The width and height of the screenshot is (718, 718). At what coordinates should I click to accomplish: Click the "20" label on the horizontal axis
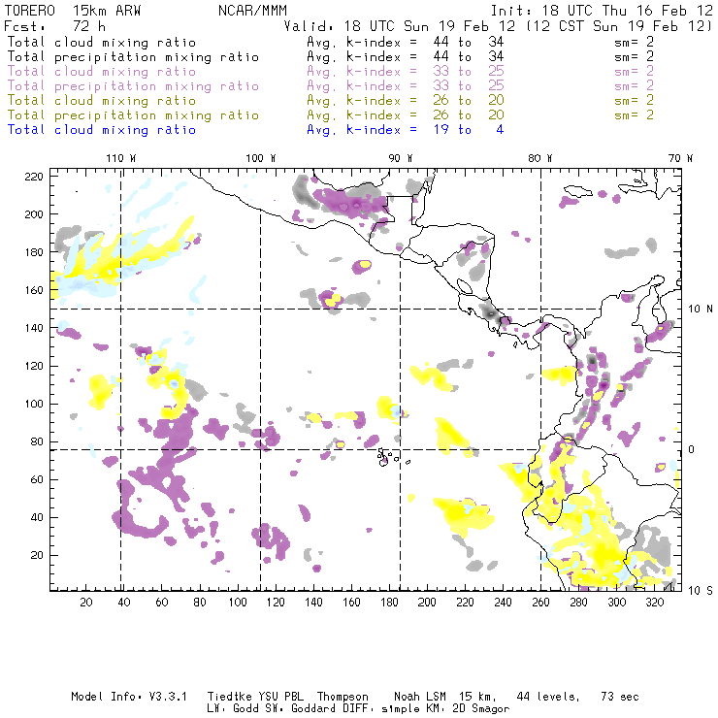click(x=86, y=603)
